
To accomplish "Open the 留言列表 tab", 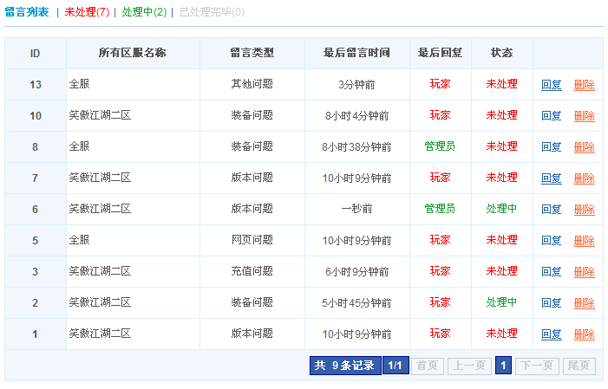I will tap(27, 12).
